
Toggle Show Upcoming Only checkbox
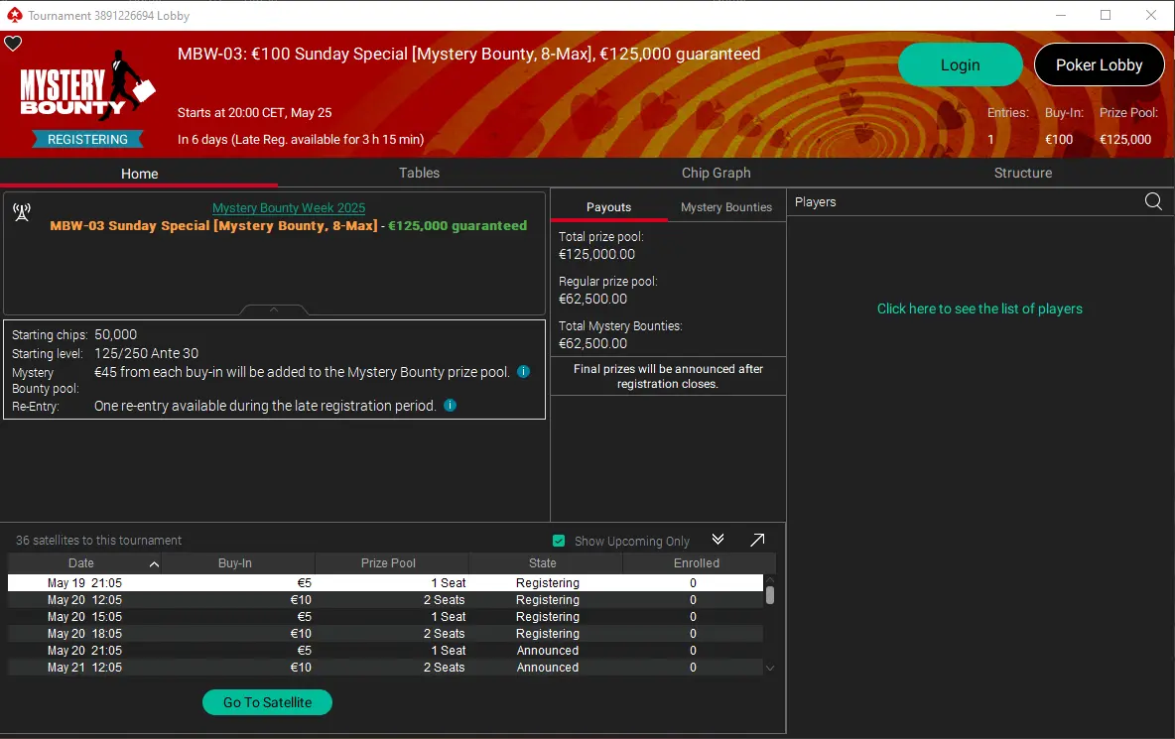pyautogui.click(x=559, y=541)
